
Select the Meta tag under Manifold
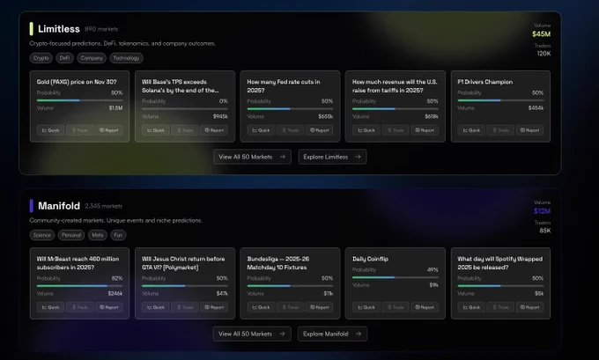98,235
